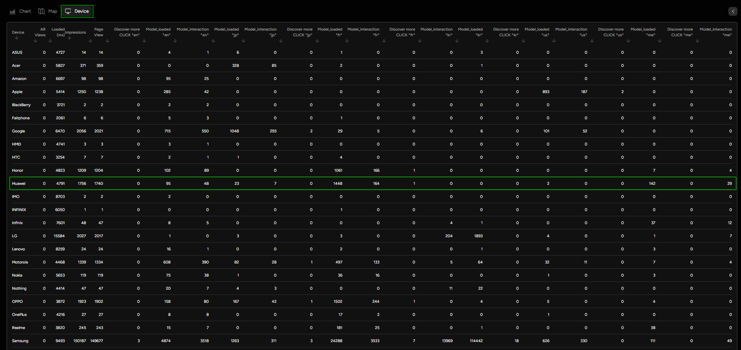
Task: Collapse the panel with the top-right chevron
Action: click(733, 12)
